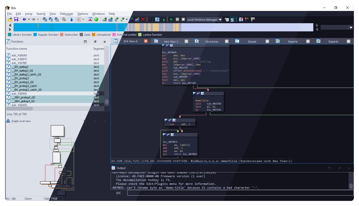Pause the process with the pause button
359x206 pixels.
(177, 19)
